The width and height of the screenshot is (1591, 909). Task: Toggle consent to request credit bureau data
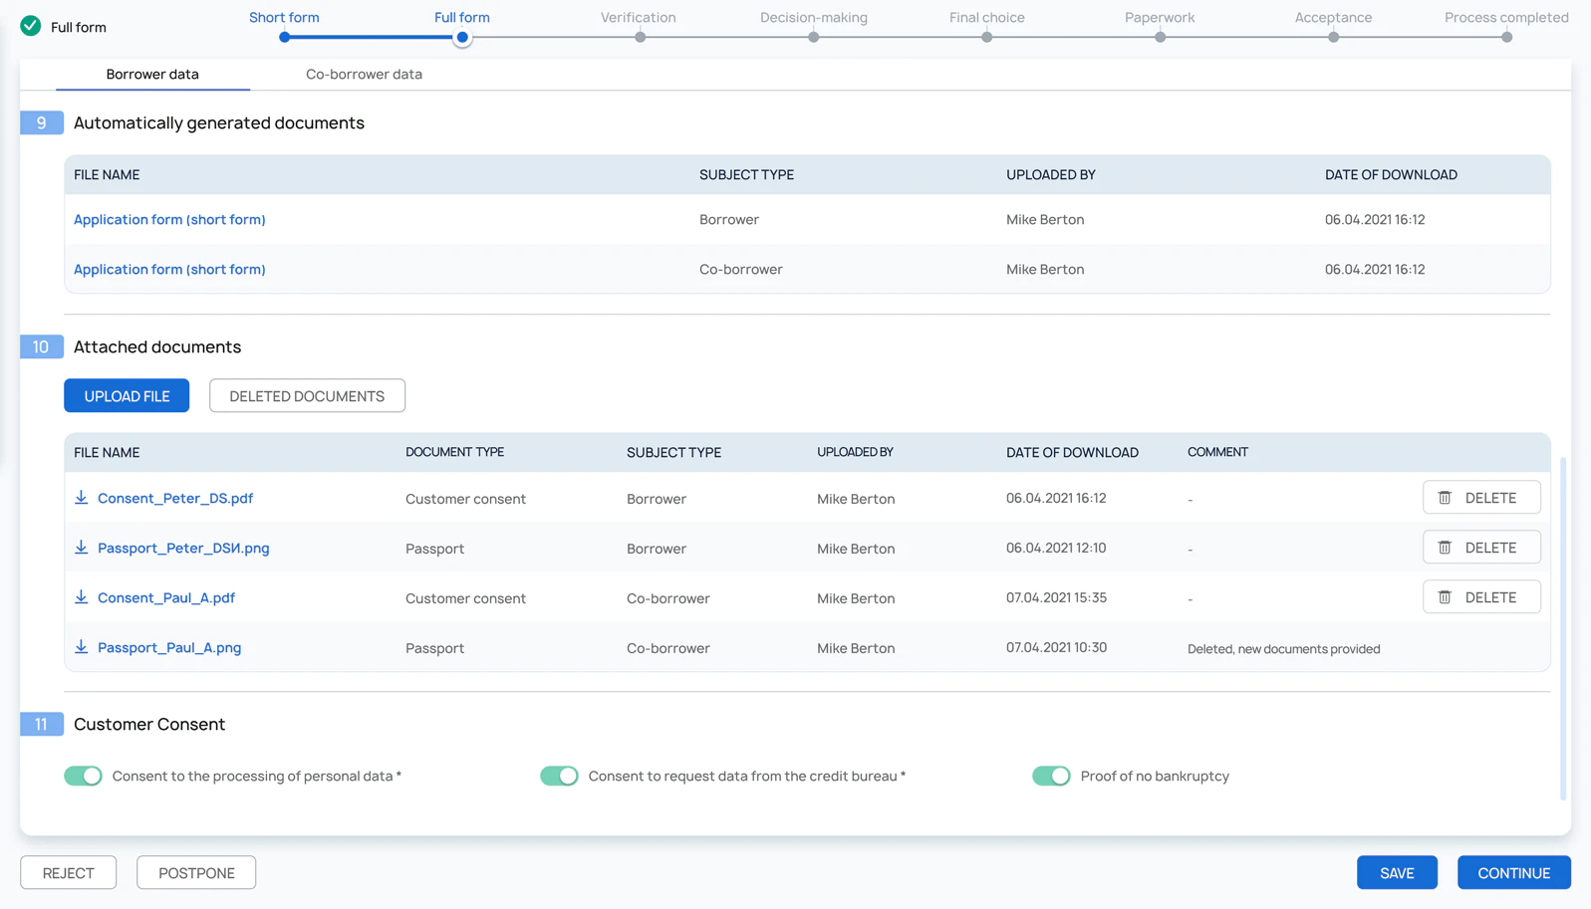559,776
